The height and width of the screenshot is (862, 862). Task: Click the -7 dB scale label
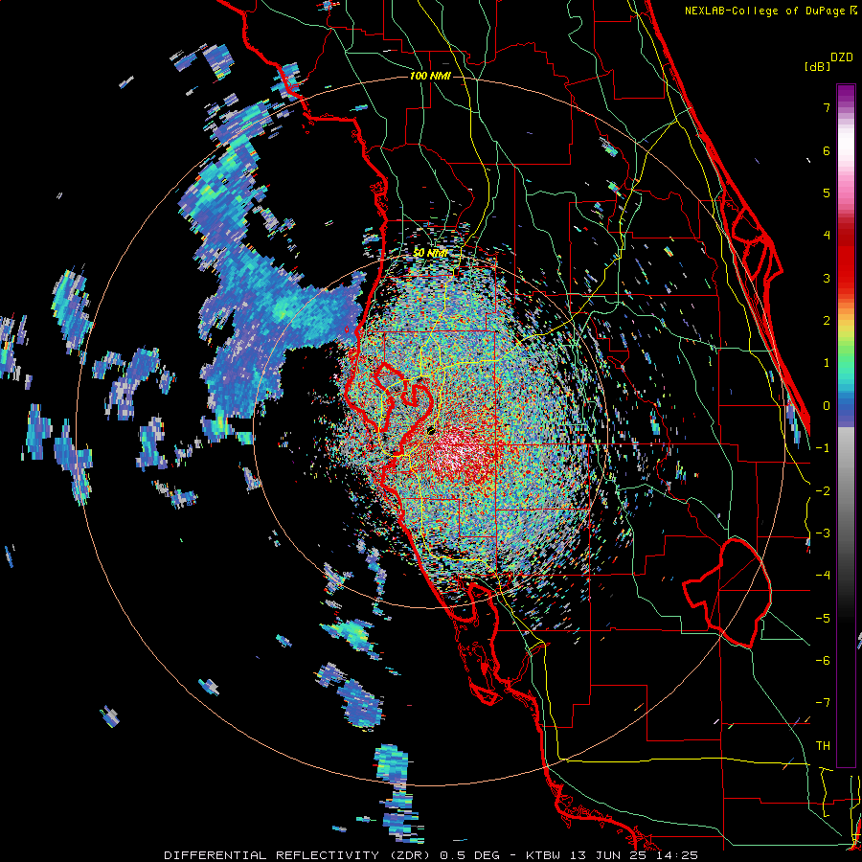coord(823,703)
